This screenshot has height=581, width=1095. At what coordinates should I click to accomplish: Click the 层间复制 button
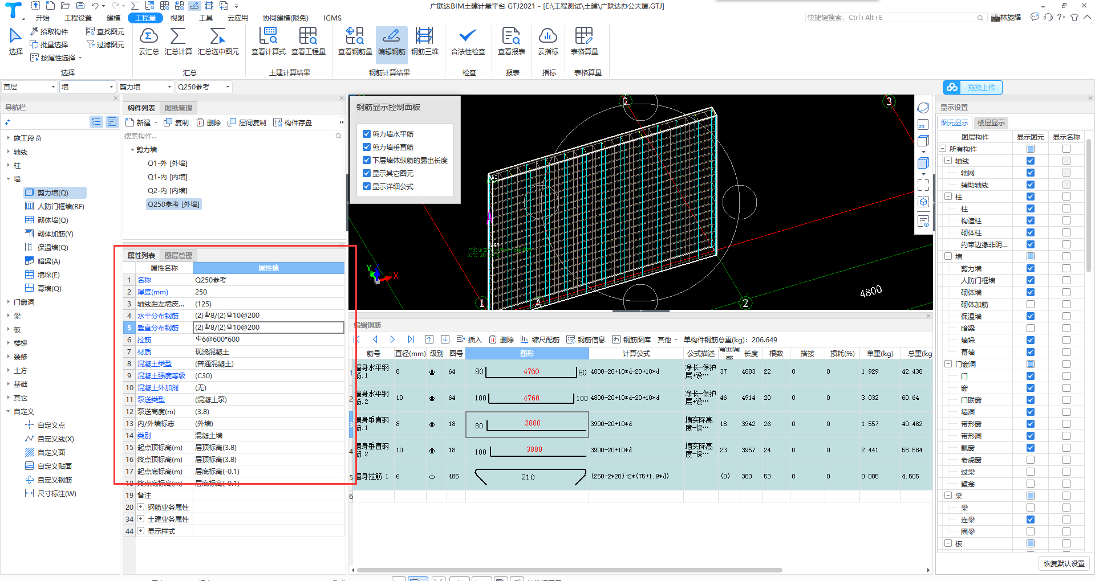tap(247, 123)
